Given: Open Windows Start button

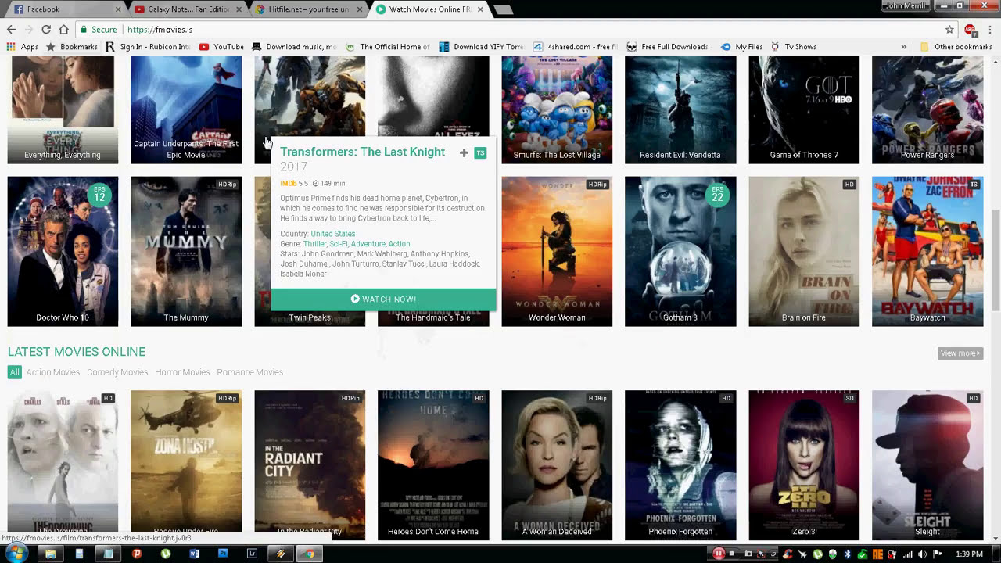Looking at the screenshot, I should pos(16,554).
